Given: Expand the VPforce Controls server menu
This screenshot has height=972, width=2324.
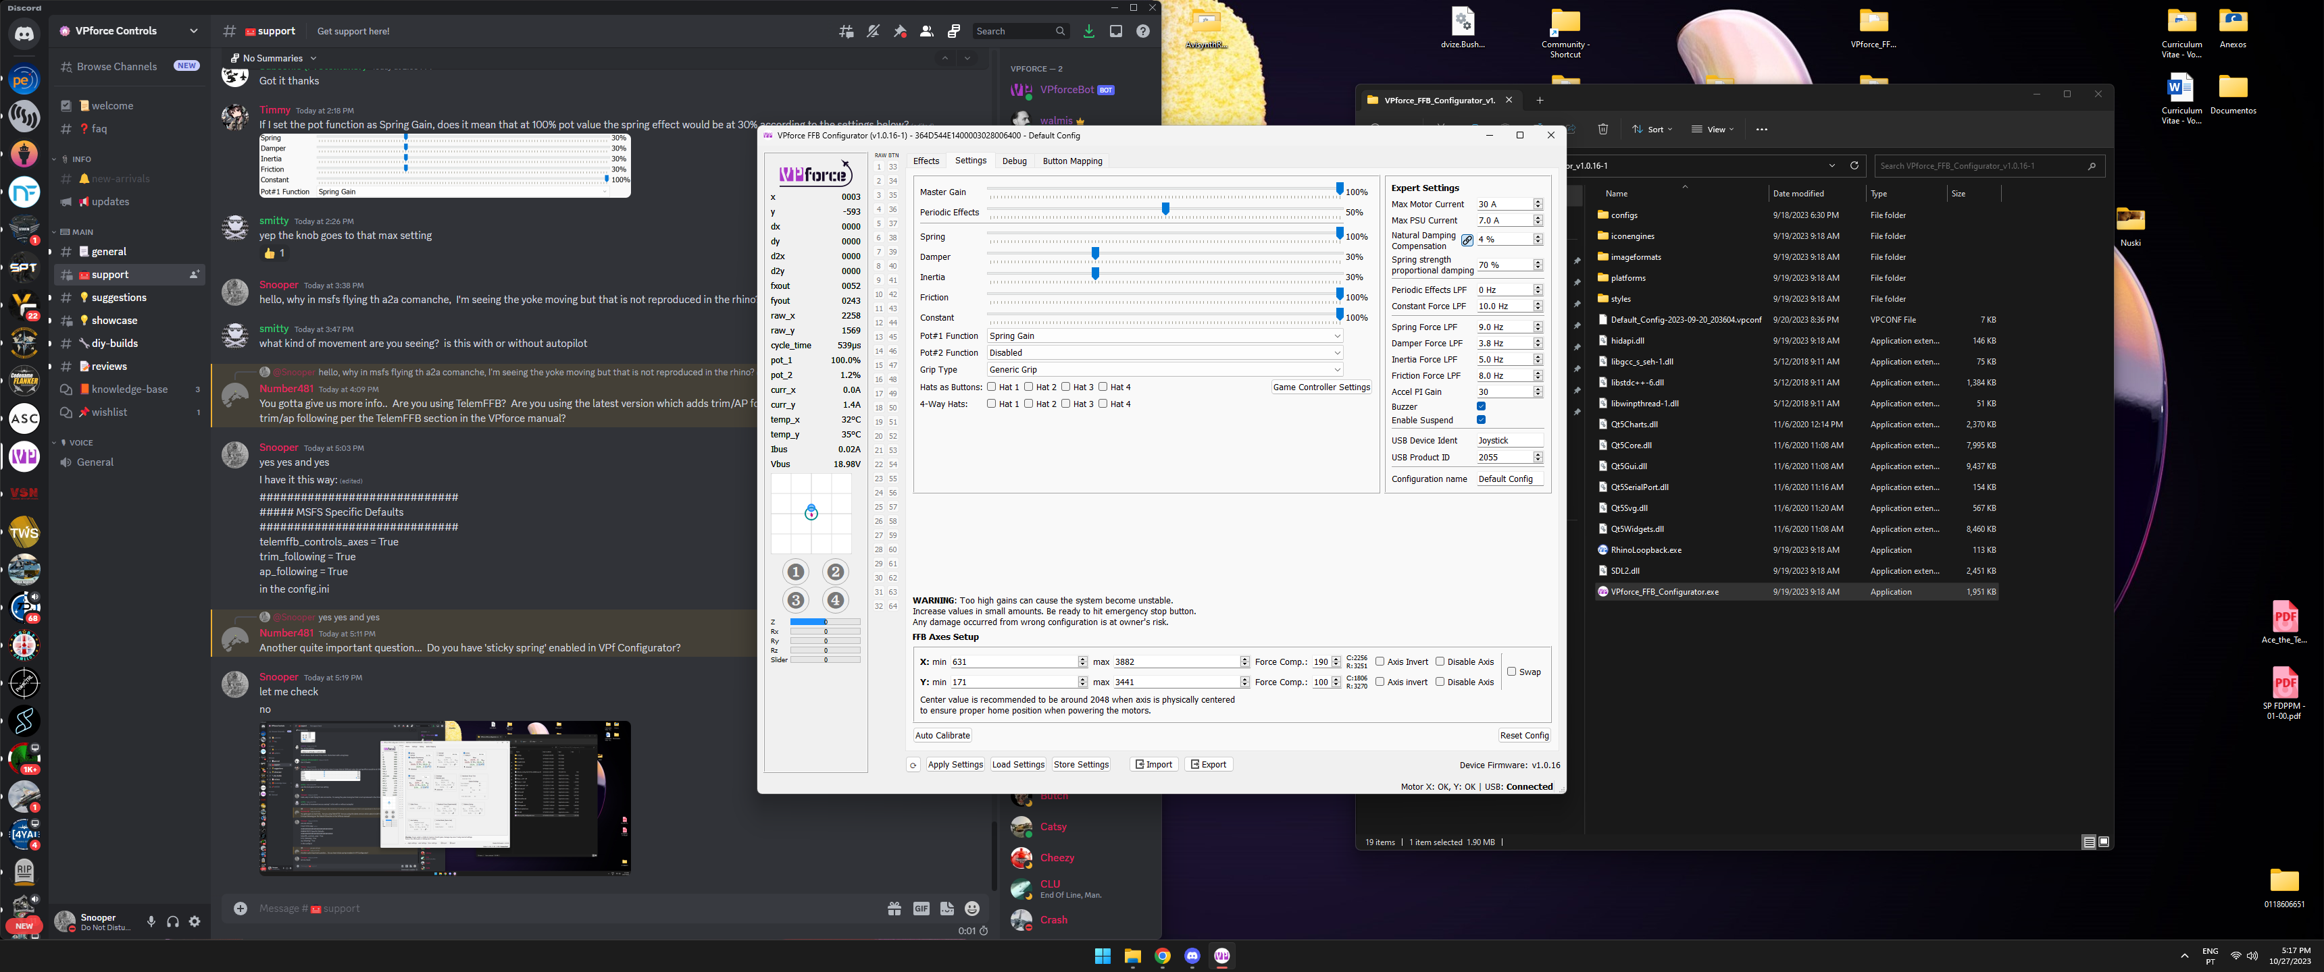Looking at the screenshot, I should coord(192,32).
